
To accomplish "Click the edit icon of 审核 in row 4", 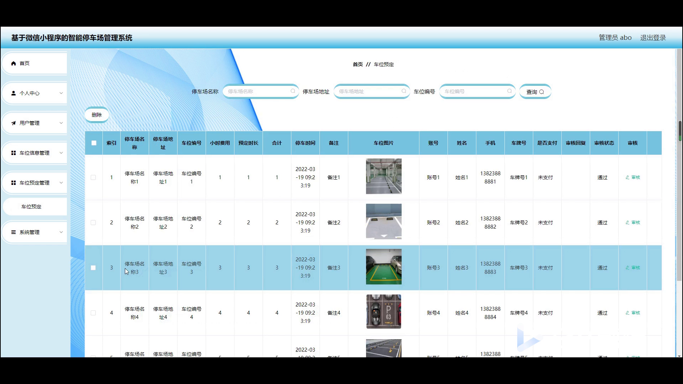I will pos(628,313).
